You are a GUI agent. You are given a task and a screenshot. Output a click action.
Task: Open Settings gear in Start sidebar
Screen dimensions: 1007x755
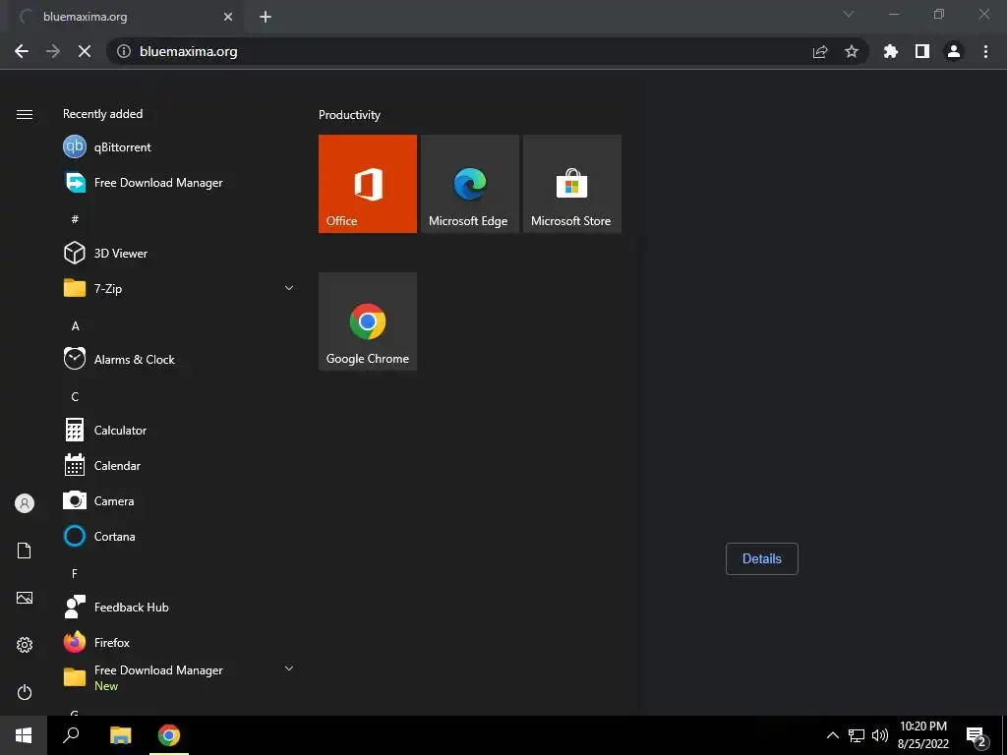[x=25, y=645]
